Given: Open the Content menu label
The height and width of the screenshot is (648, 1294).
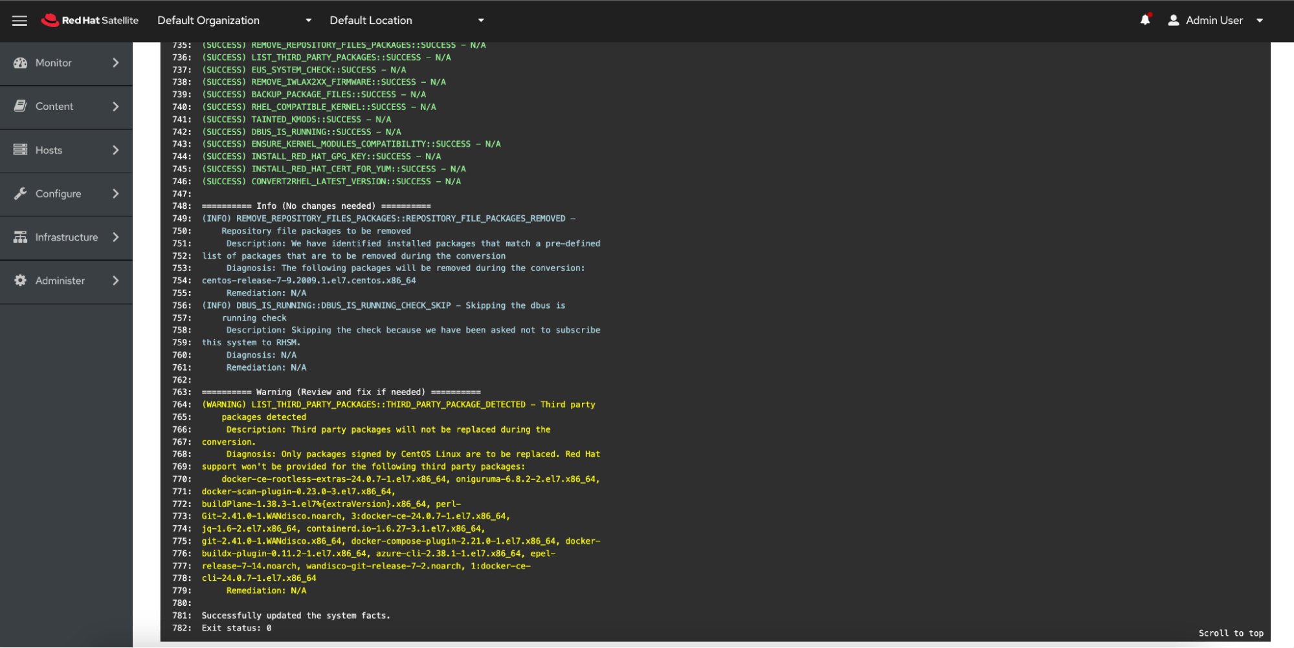Looking at the screenshot, I should [x=54, y=106].
